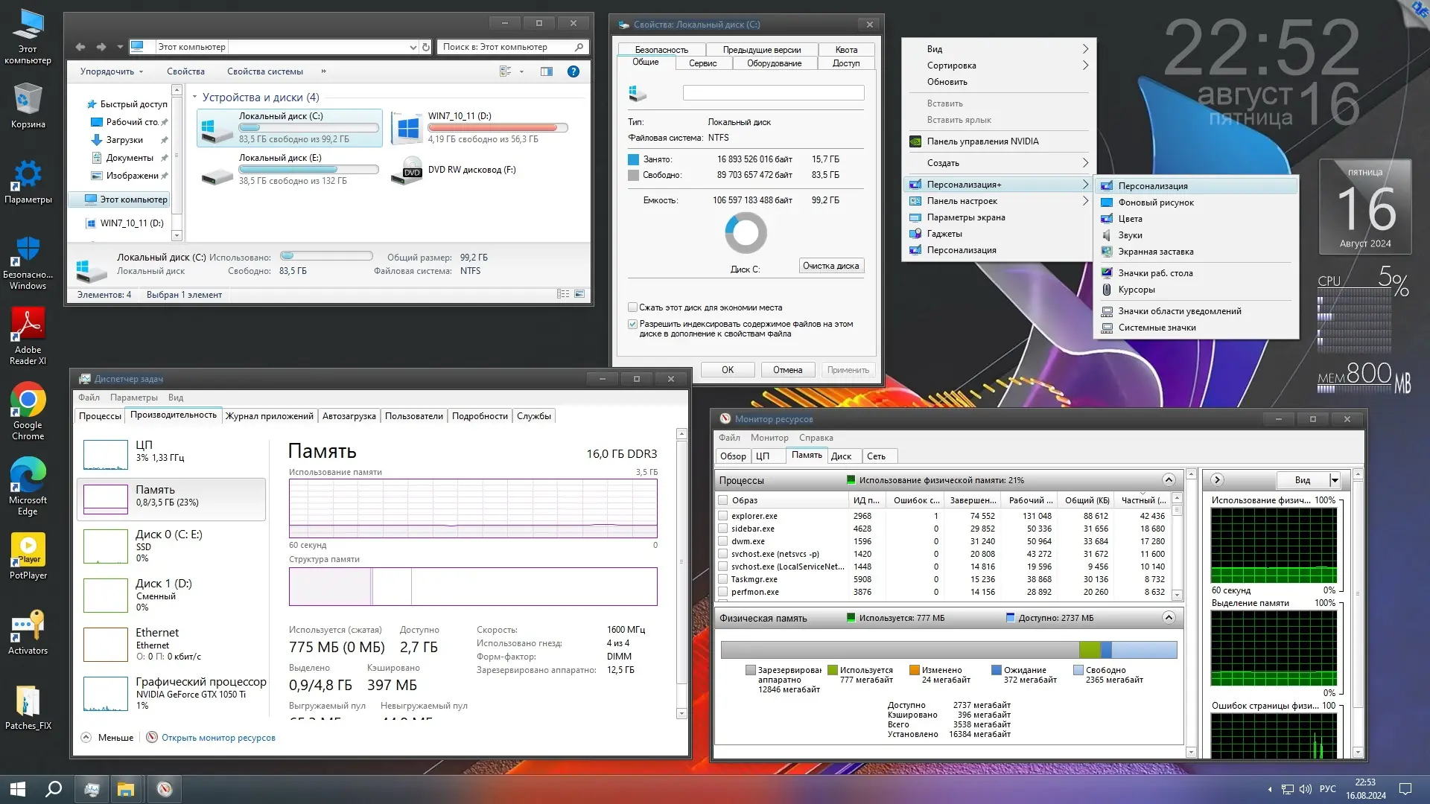The image size is (1430, 804).
Task: Uncheck the allow file indexing checkbox
Action: (x=632, y=325)
